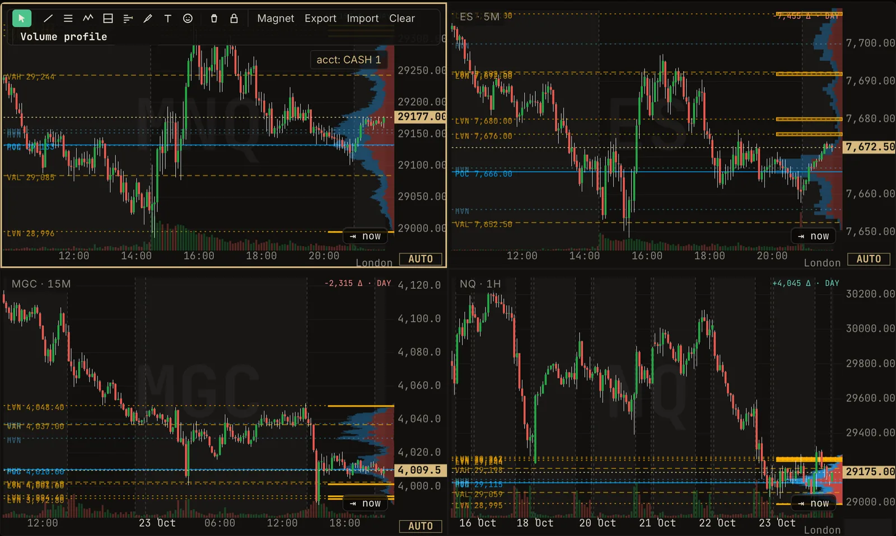Select the trend line drawing tool
Image resolution: width=896 pixels, height=536 pixels.
pyautogui.click(x=48, y=18)
